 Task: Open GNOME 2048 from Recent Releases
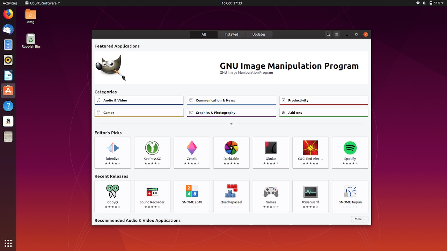point(192,196)
